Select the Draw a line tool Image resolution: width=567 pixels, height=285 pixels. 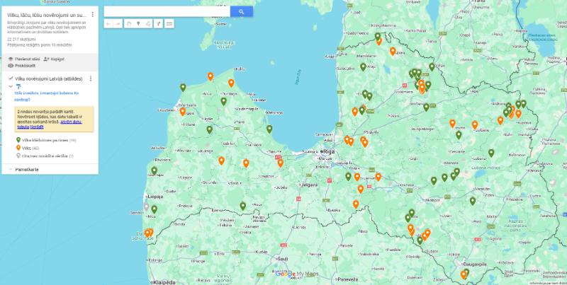(x=148, y=23)
